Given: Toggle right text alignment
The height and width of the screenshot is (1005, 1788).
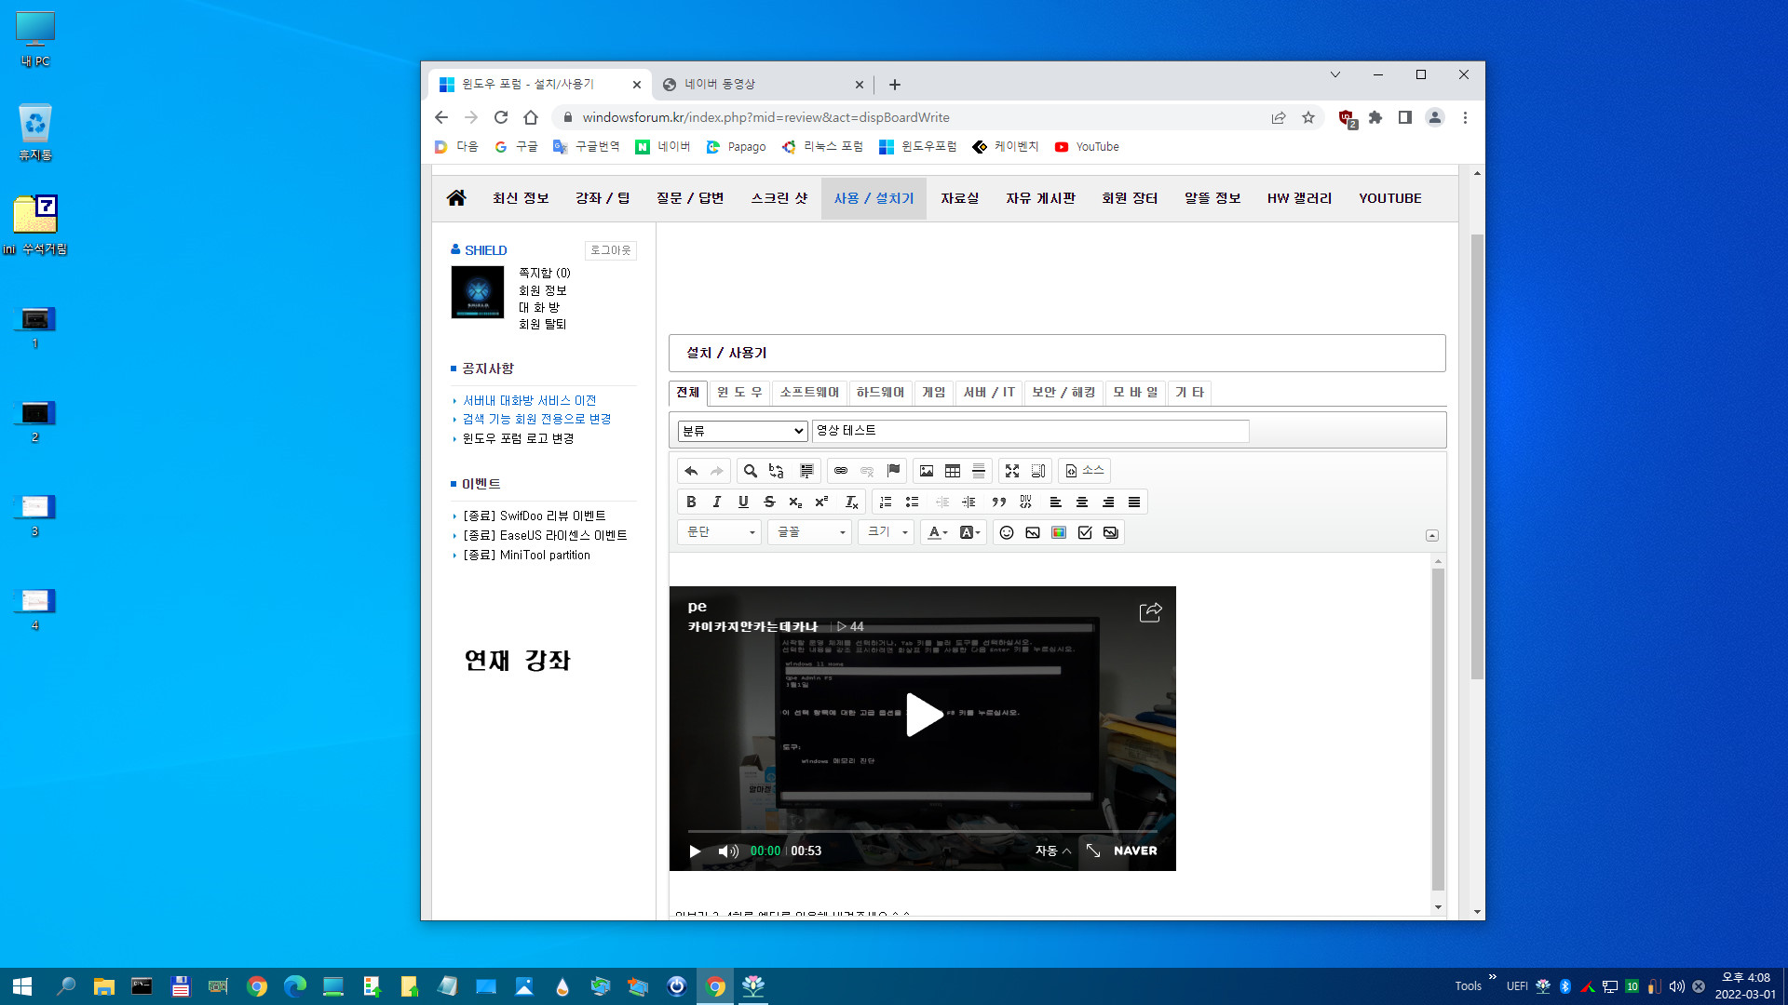Looking at the screenshot, I should [x=1108, y=502].
